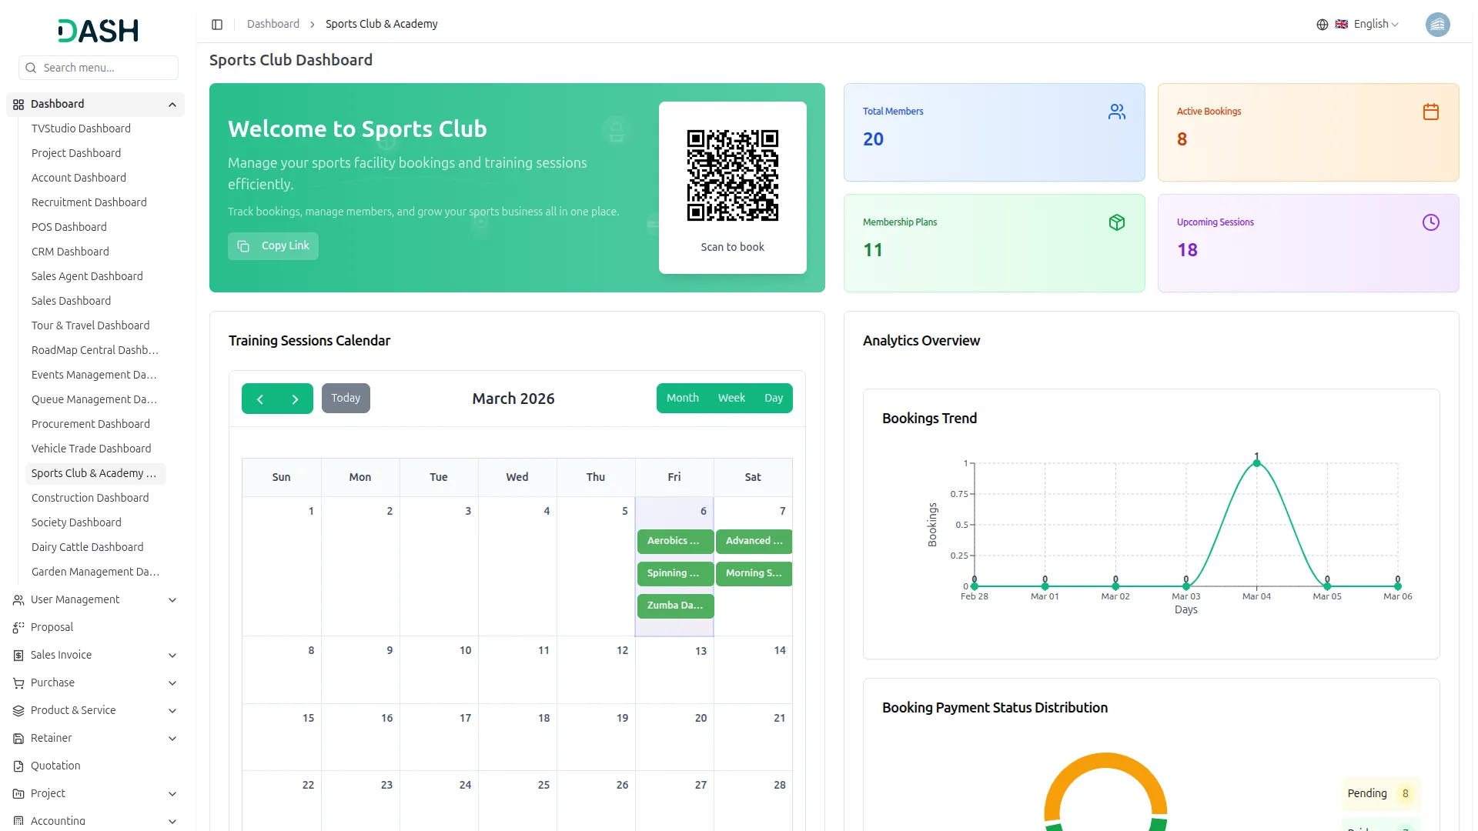Viewport: 1478px width, 831px height.
Task: Expand the User Management section
Action: 75,599
